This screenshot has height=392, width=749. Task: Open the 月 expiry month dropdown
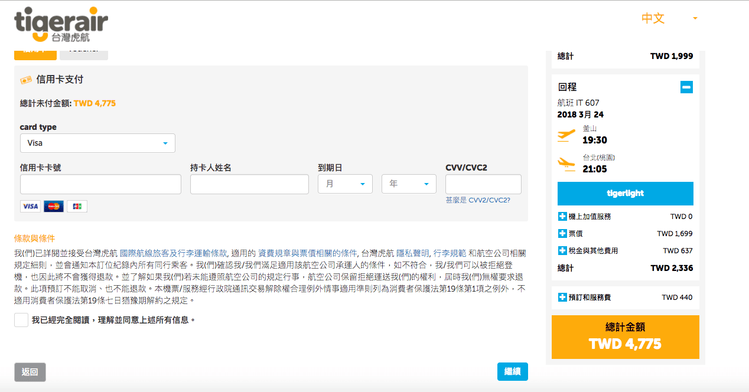click(x=345, y=184)
